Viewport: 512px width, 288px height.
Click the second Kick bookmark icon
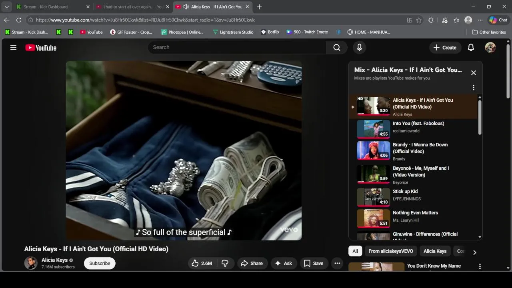pyautogui.click(x=70, y=32)
